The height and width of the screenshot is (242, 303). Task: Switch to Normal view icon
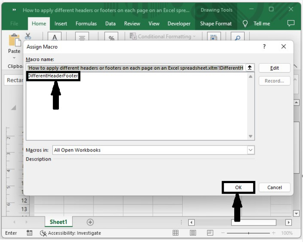(x=175, y=233)
